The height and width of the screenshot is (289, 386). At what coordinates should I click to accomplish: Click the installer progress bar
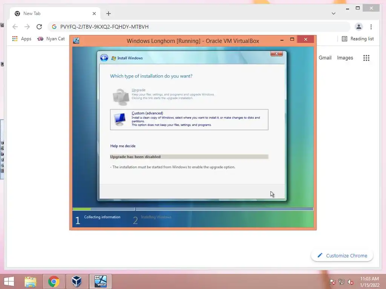193,209
